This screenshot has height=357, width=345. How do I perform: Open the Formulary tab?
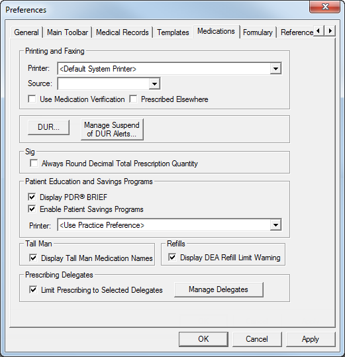pyautogui.click(x=258, y=32)
